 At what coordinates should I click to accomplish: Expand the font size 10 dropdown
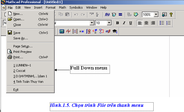click(x=109, y=23)
